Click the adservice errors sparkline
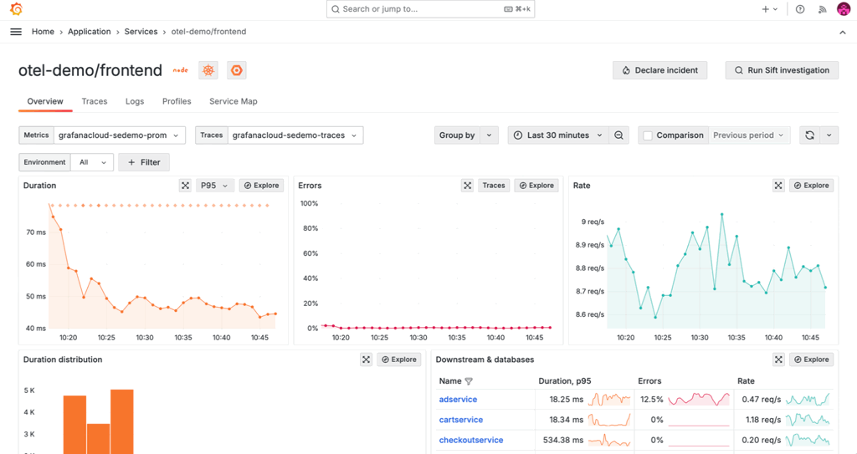This screenshot has height=454, width=857. 699,400
